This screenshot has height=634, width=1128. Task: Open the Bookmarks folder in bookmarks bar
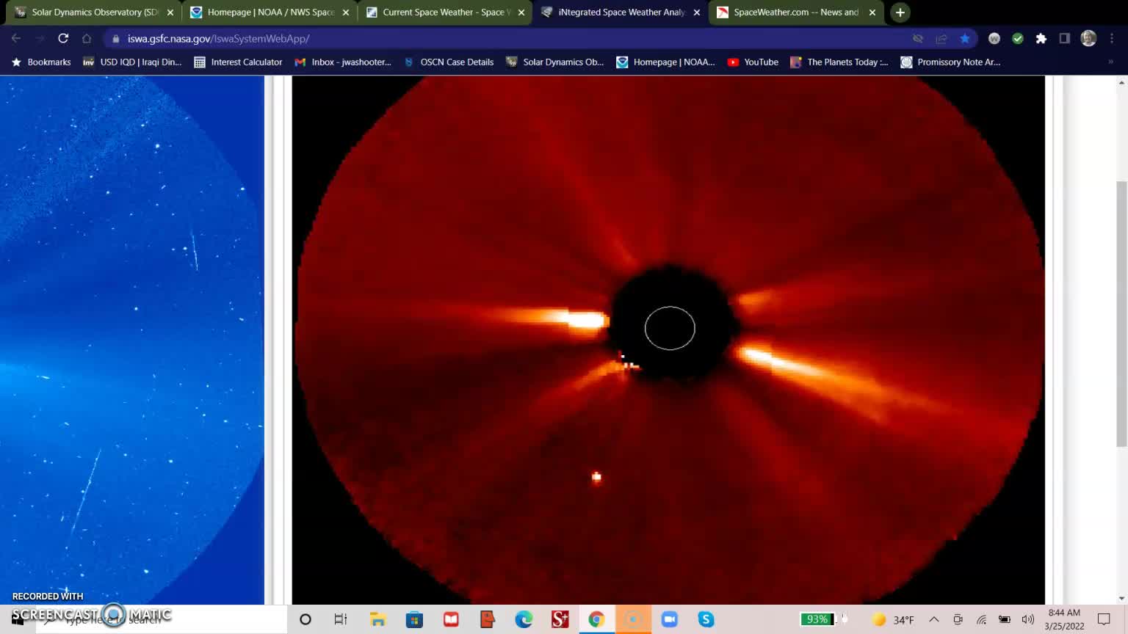tap(41, 62)
